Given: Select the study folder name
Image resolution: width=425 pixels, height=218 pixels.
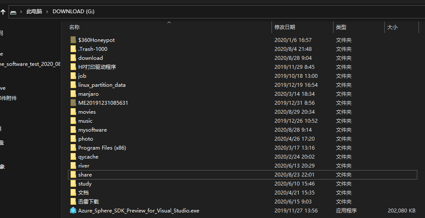Looking at the screenshot, I should (x=85, y=184).
